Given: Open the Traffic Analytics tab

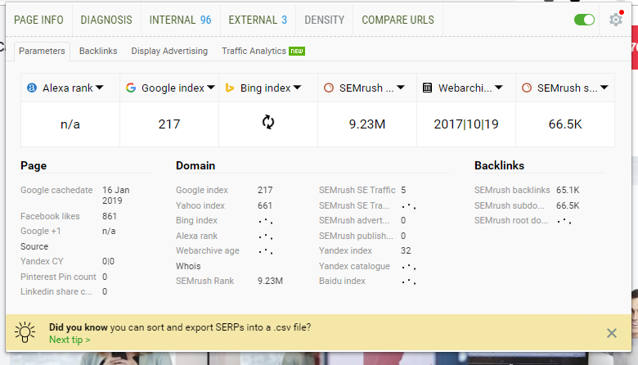Looking at the screenshot, I should pos(254,51).
